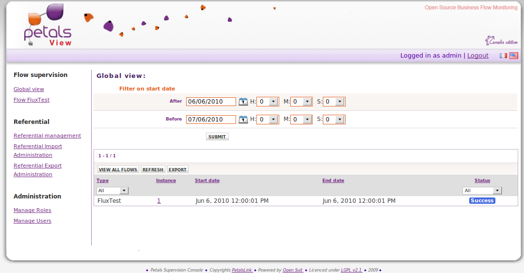524x273 pixels.
Task: Open the Status filter dropdown
Action: (497, 191)
